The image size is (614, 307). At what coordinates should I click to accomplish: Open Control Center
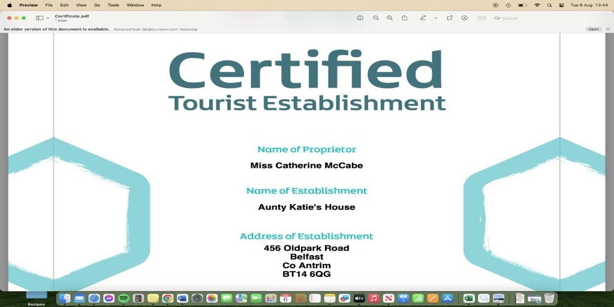pos(561,5)
